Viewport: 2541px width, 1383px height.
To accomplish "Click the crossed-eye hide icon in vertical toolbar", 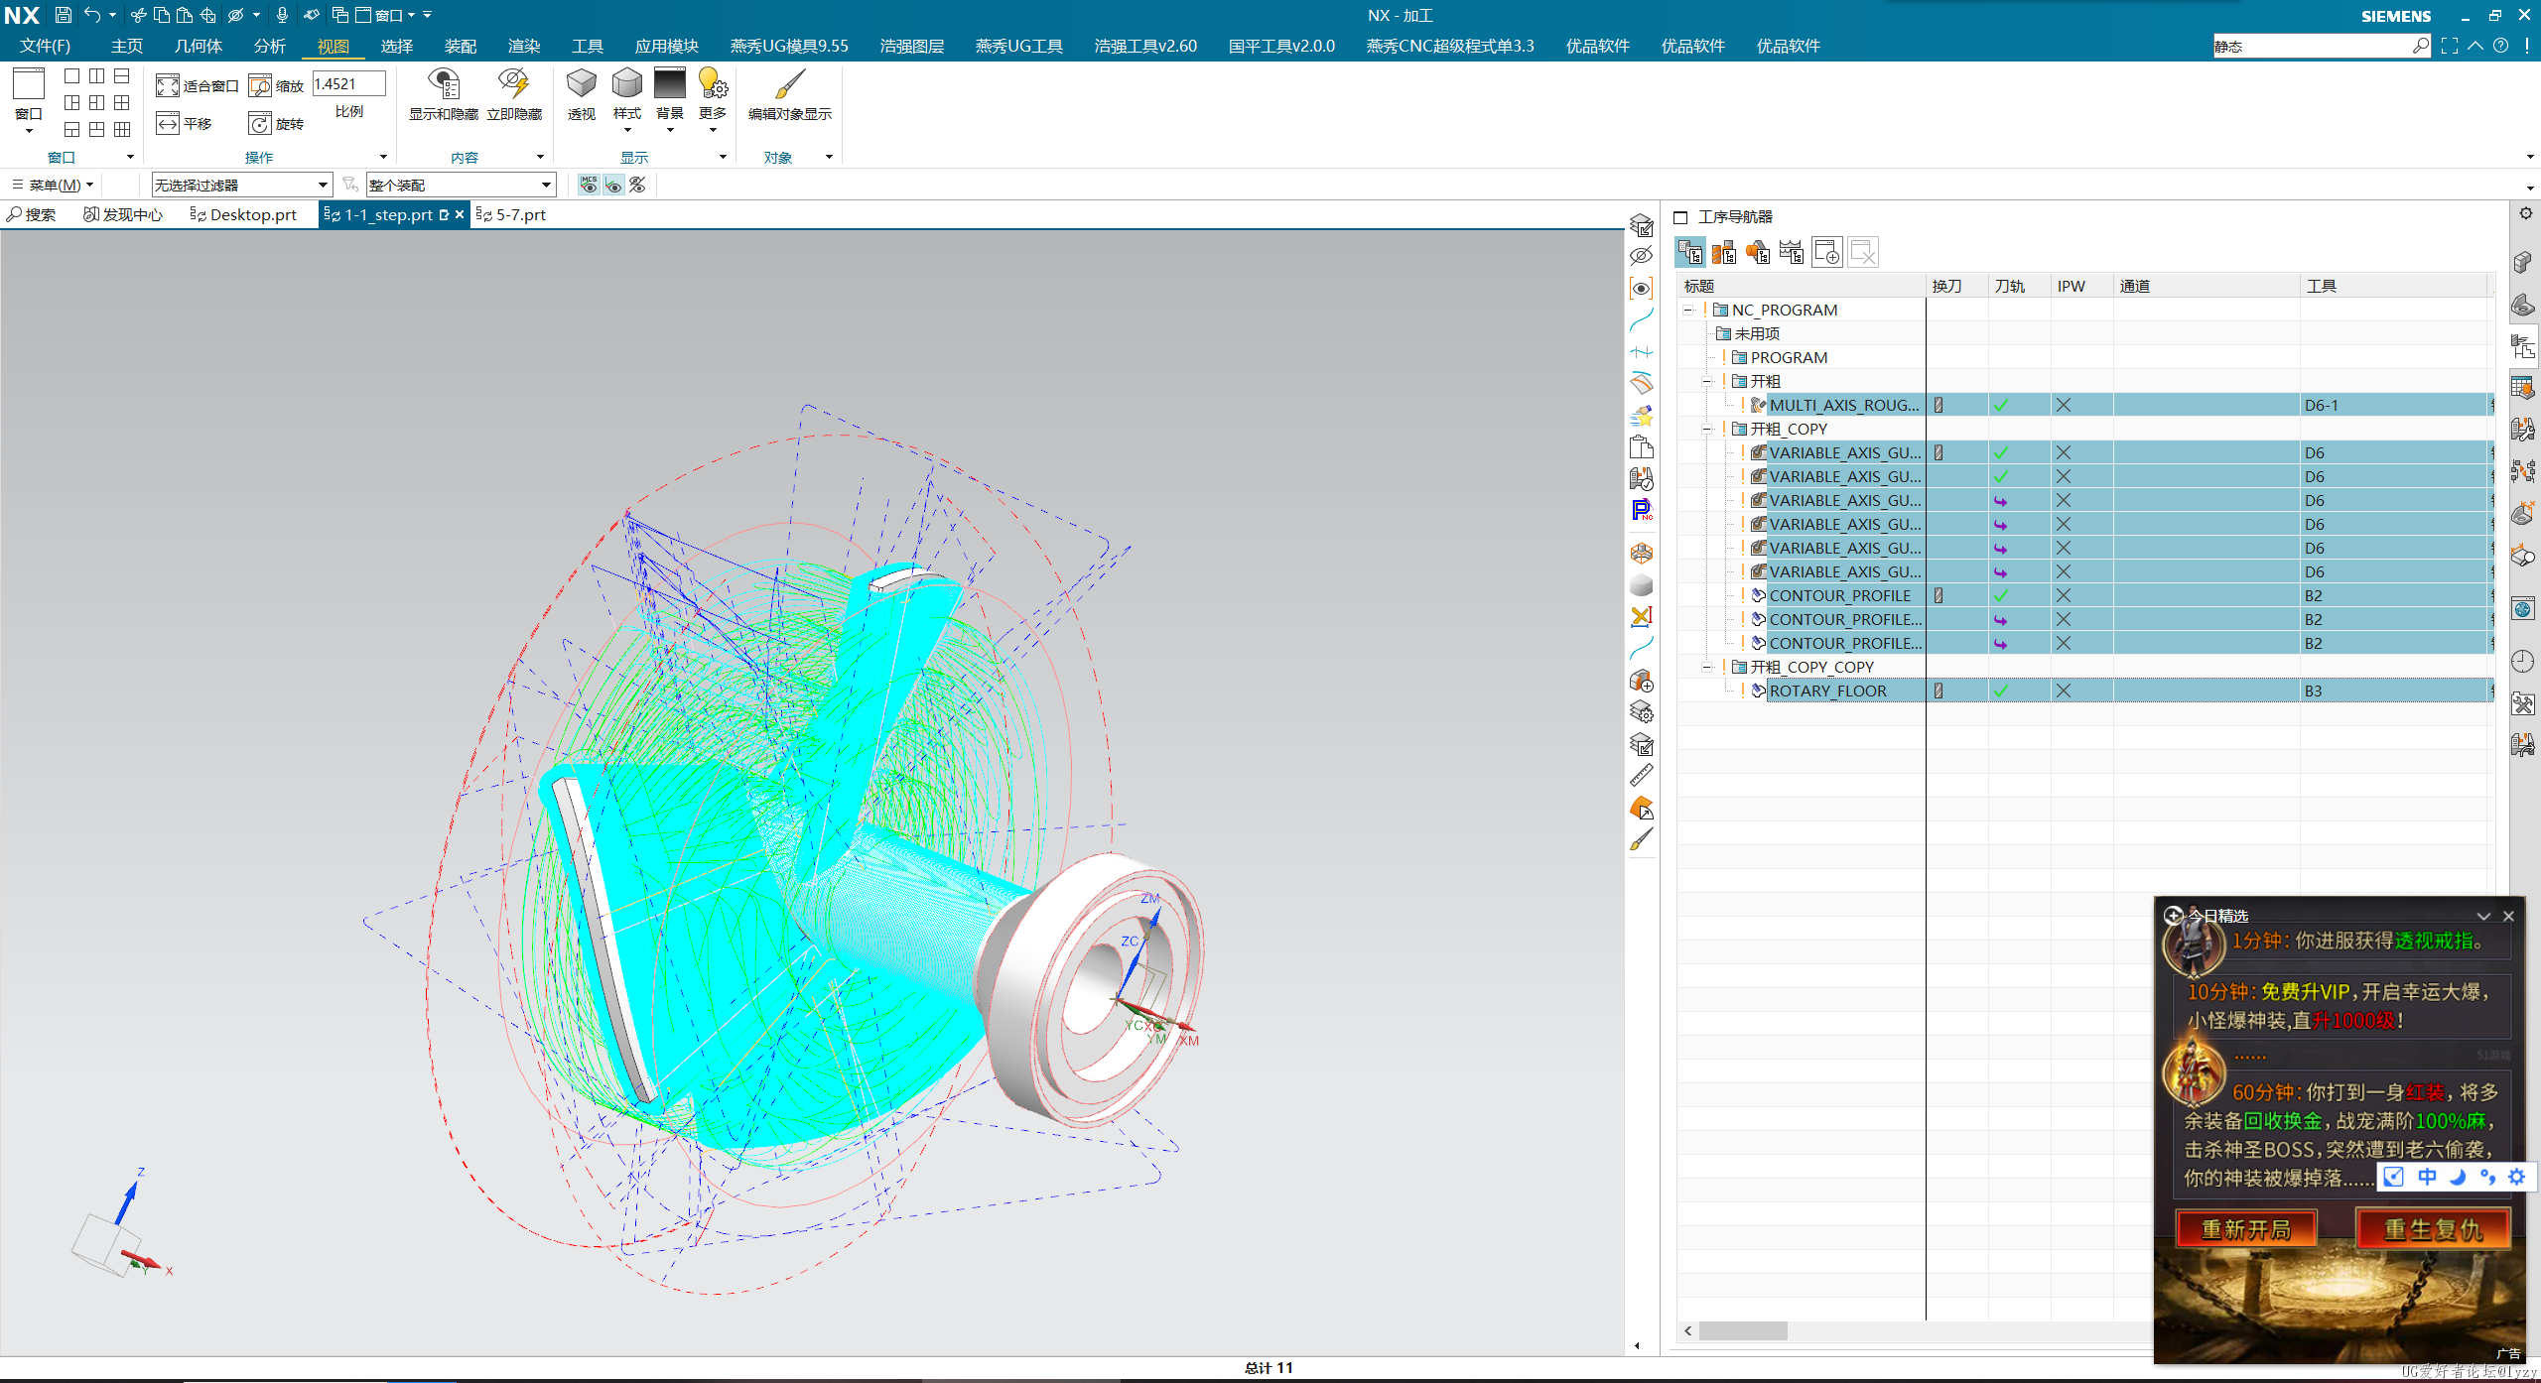I will [1642, 256].
